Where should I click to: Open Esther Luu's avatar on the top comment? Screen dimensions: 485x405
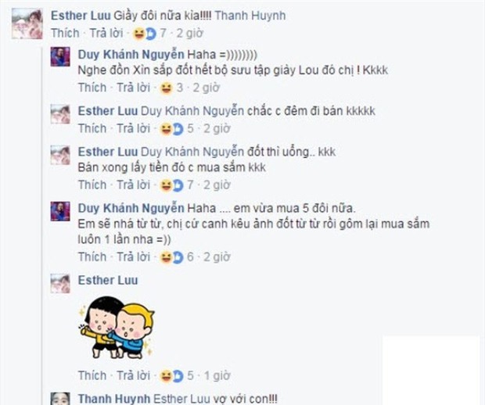27,23
